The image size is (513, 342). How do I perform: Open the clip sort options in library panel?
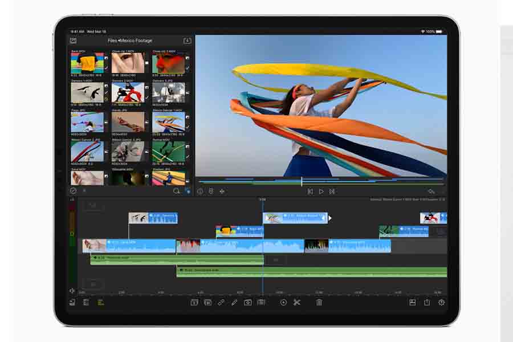(x=83, y=190)
